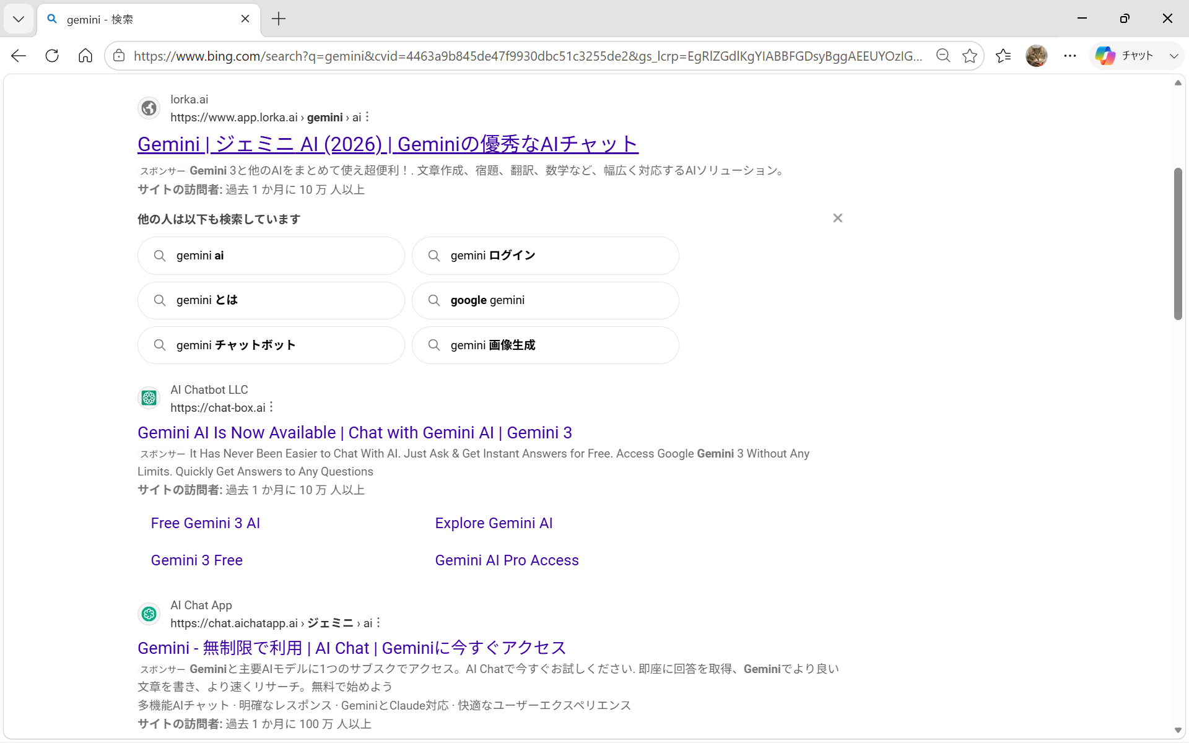View site information lock icon

(119, 56)
